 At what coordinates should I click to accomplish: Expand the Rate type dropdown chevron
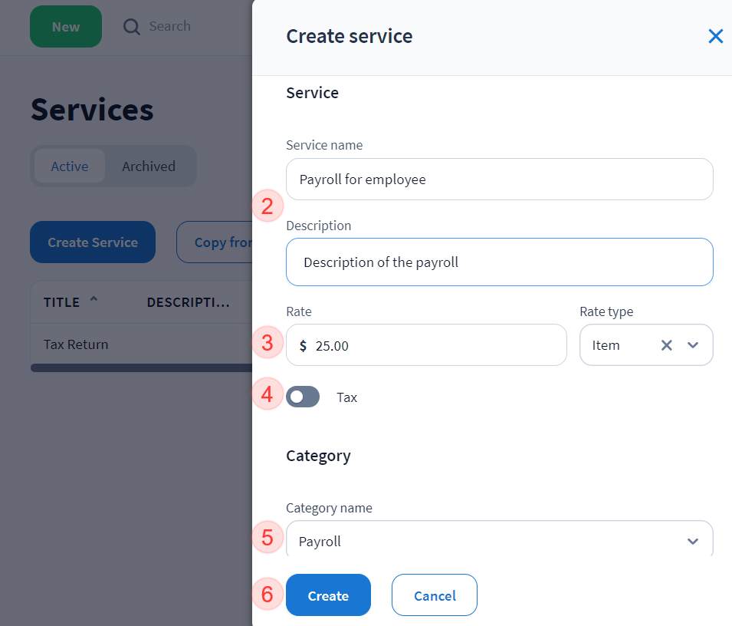[x=693, y=345]
